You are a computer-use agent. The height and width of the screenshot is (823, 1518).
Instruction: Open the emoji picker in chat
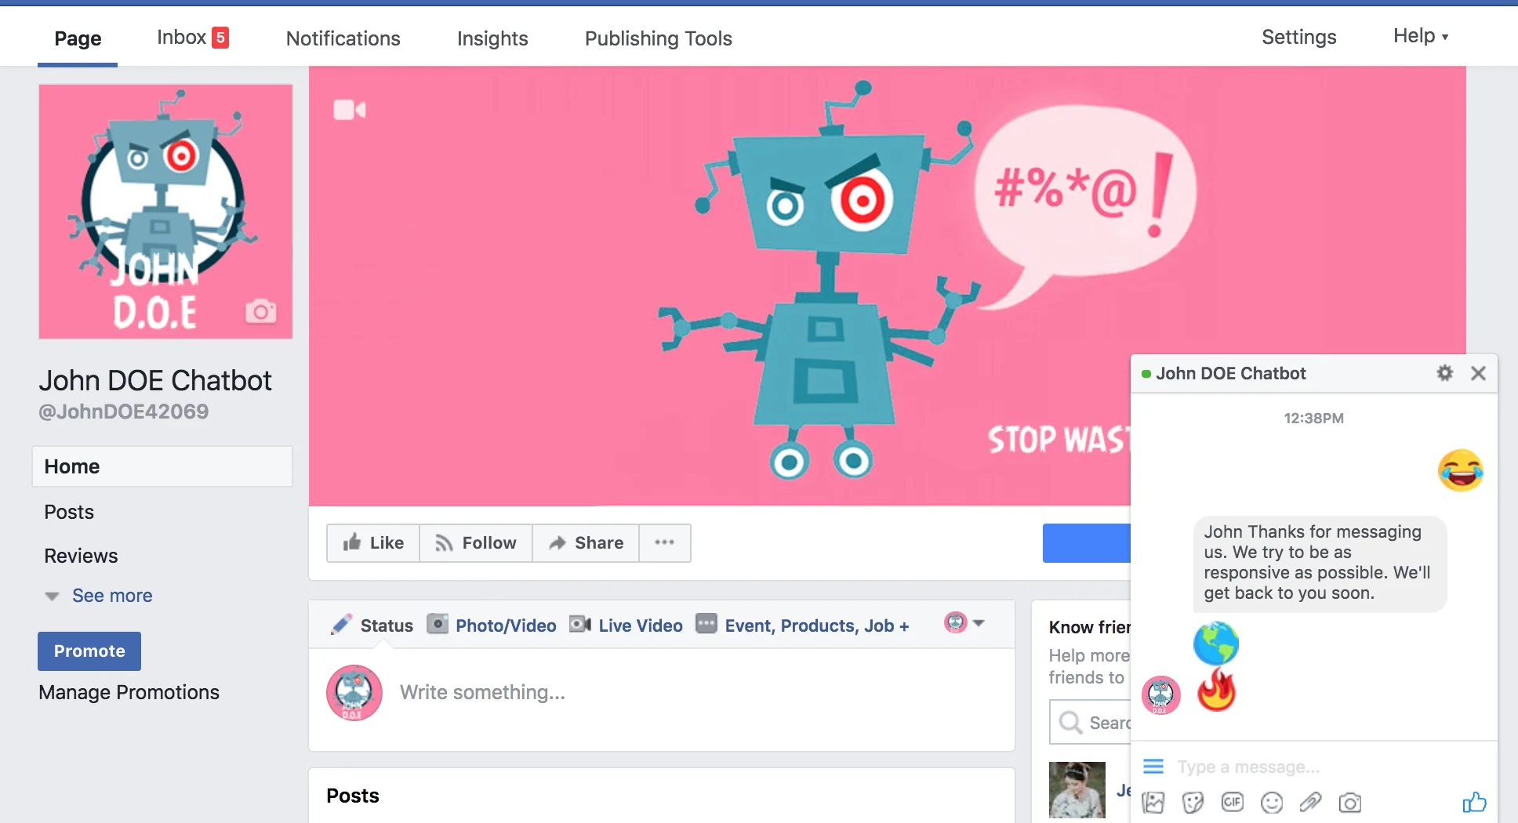[x=1272, y=803]
